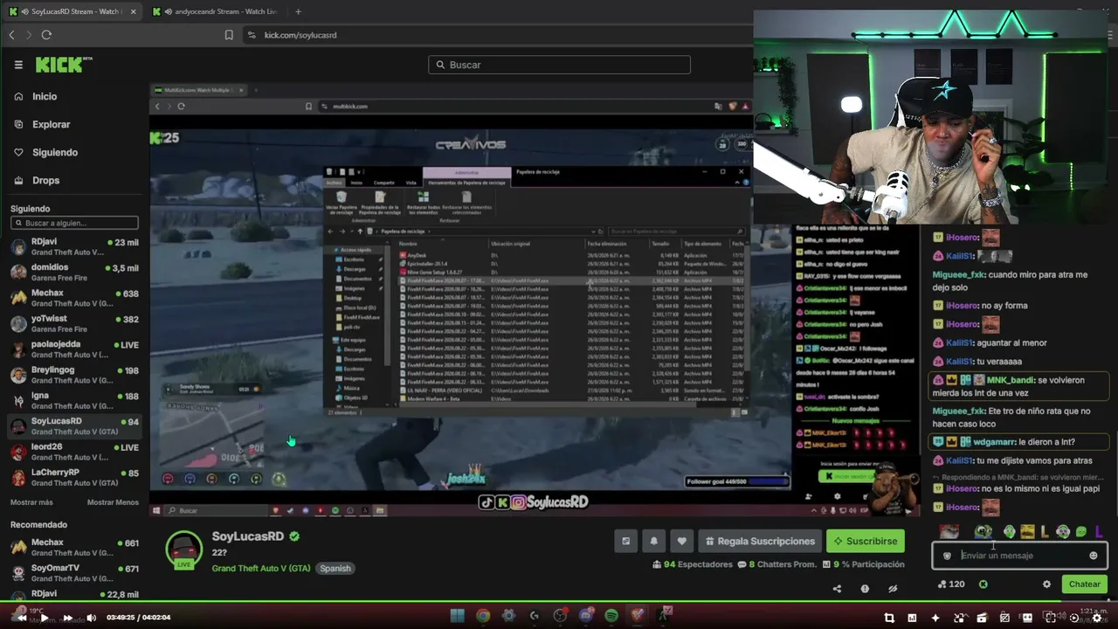The image size is (1118, 629).
Task: Go back in browser history
Action: coord(11,35)
